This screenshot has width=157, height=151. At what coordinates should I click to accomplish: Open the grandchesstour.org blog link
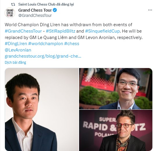click(x=43, y=56)
